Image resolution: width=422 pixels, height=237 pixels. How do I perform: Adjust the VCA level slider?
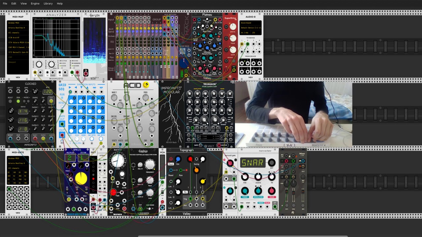click(162, 167)
